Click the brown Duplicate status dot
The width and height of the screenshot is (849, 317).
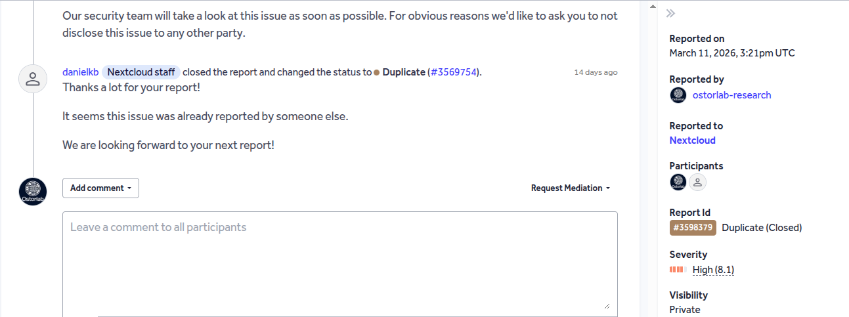pyautogui.click(x=377, y=72)
